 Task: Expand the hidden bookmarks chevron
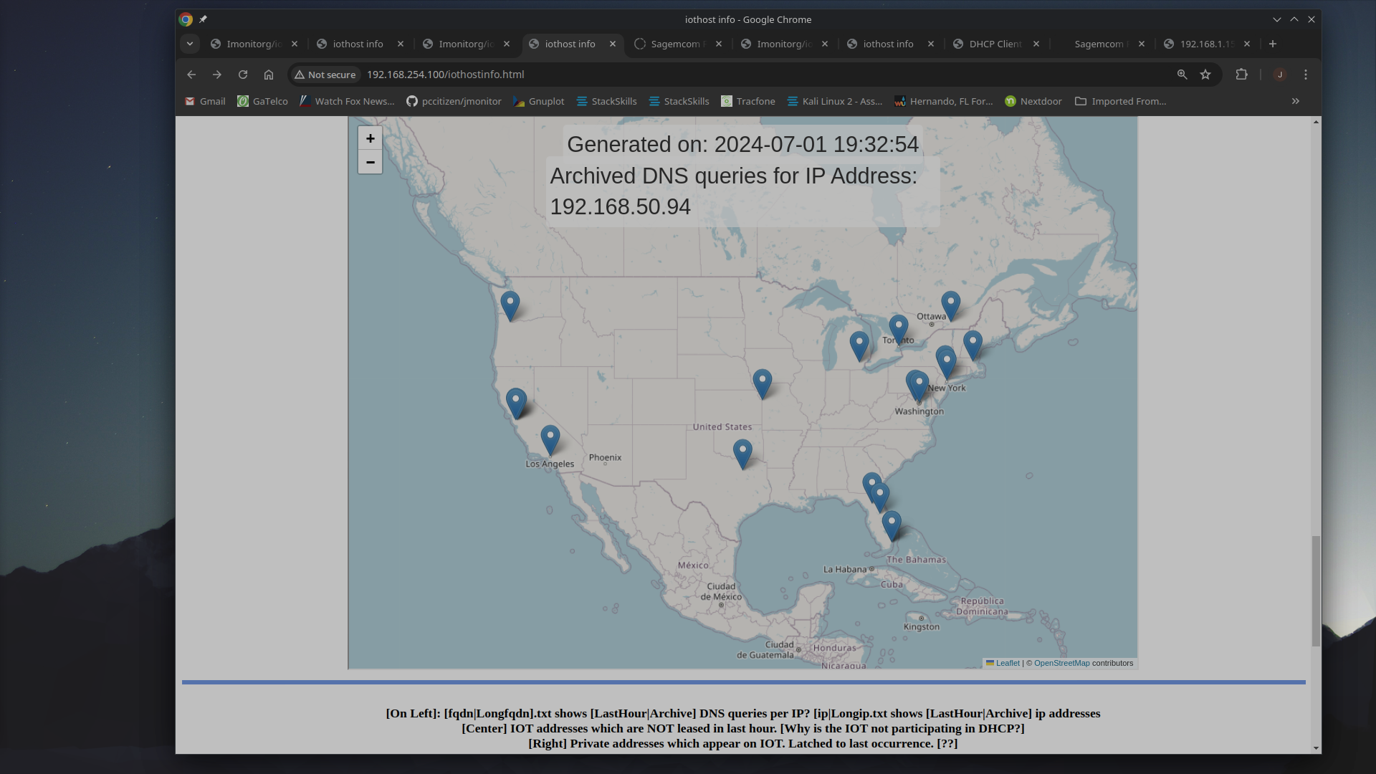(x=1295, y=101)
